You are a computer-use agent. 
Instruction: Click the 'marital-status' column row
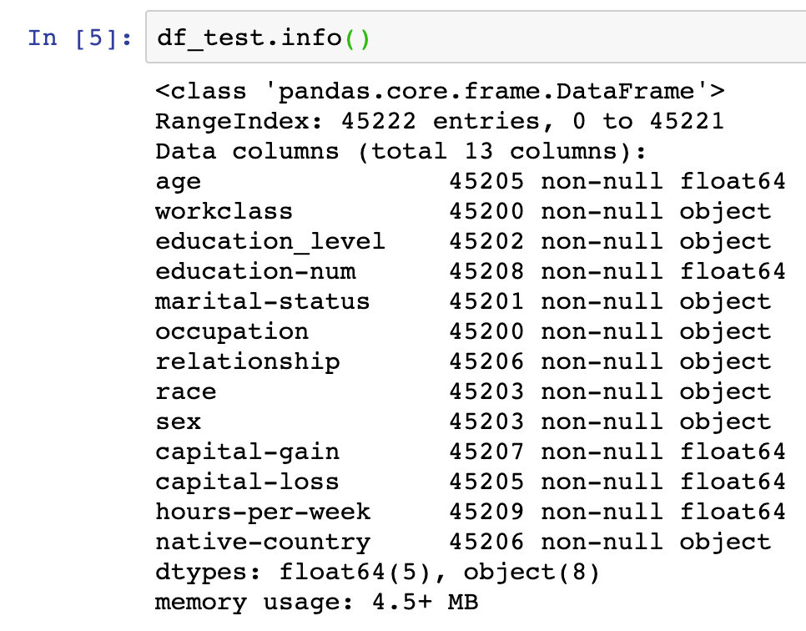(x=463, y=302)
